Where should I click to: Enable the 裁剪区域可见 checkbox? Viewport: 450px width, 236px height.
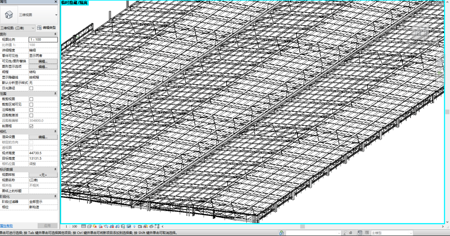31,104
